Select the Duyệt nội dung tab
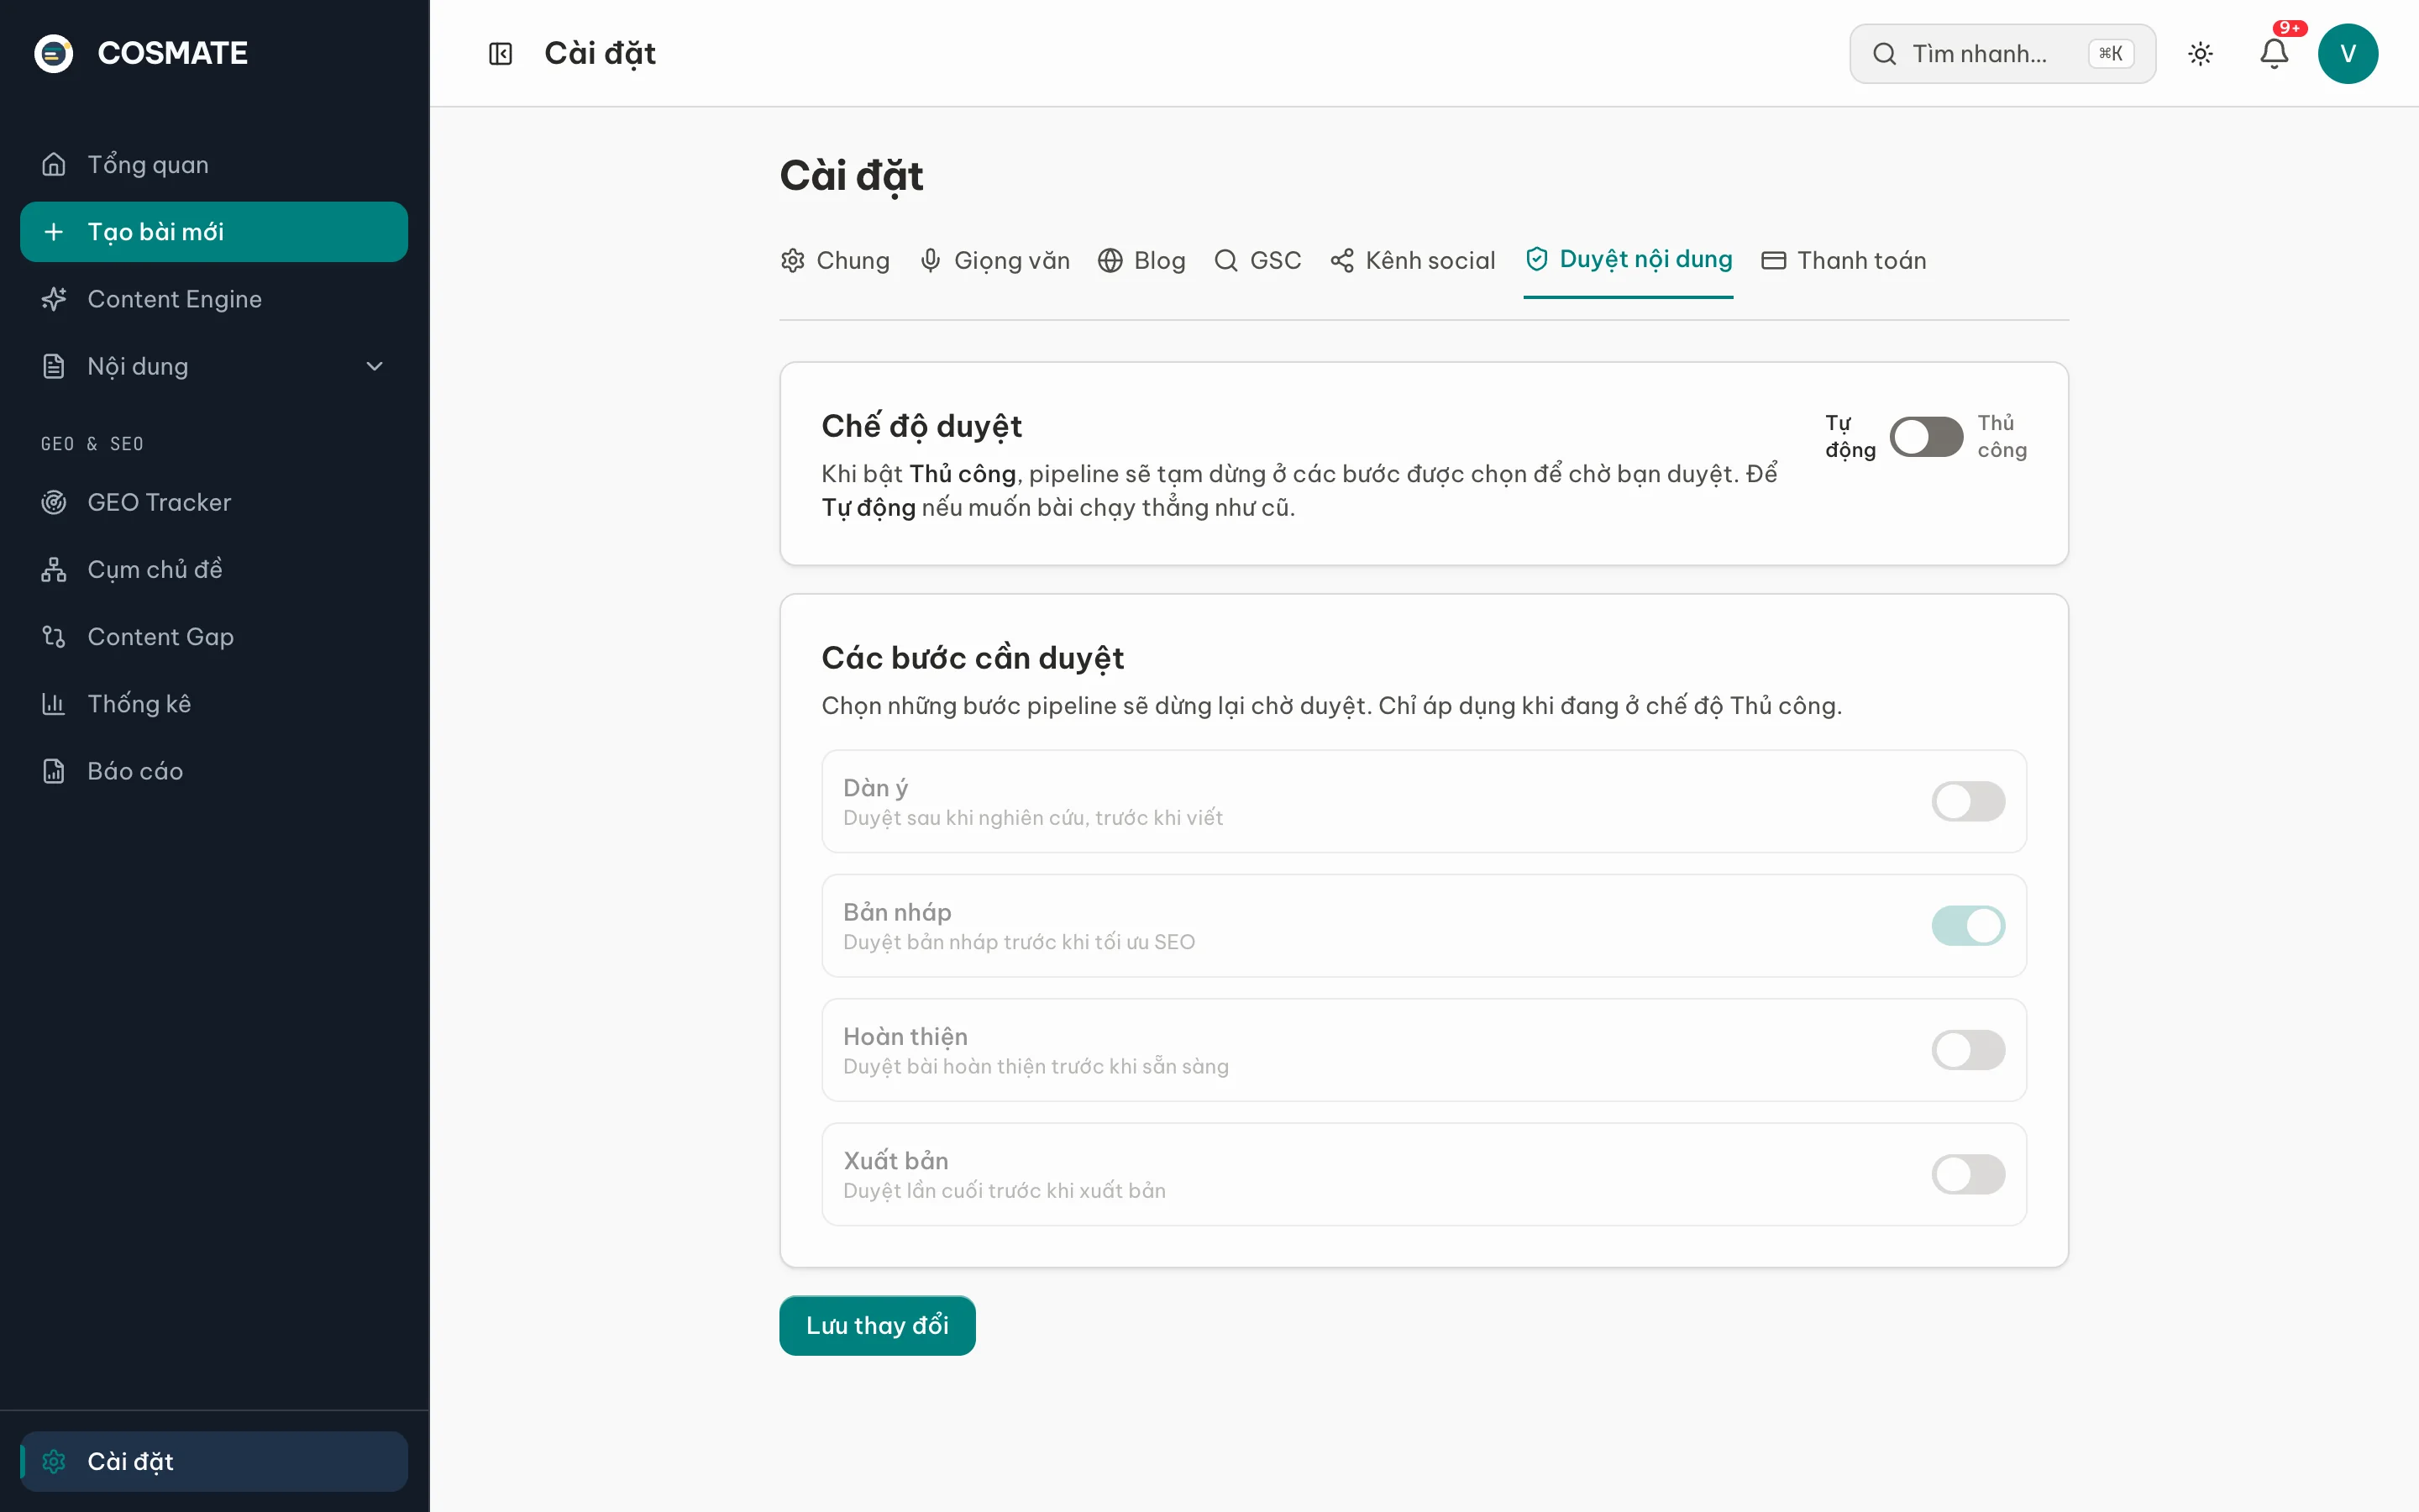 tap(1629, 260)
